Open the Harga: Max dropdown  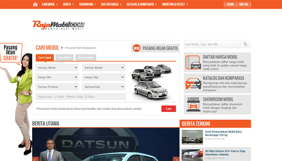104,77
